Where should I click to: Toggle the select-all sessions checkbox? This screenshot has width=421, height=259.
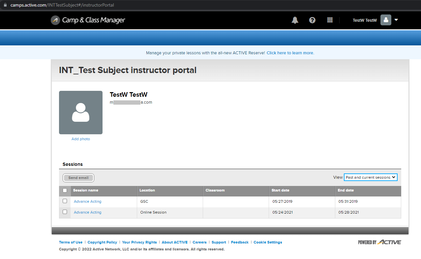(65, 190)
